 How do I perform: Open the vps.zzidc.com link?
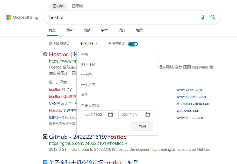(188, 110)
